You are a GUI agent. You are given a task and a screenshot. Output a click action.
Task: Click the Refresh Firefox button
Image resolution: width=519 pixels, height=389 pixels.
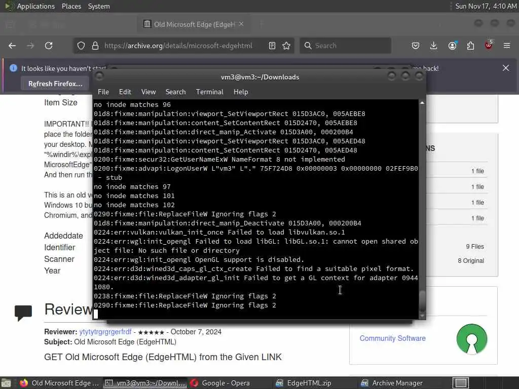click(x=55, y=84)
